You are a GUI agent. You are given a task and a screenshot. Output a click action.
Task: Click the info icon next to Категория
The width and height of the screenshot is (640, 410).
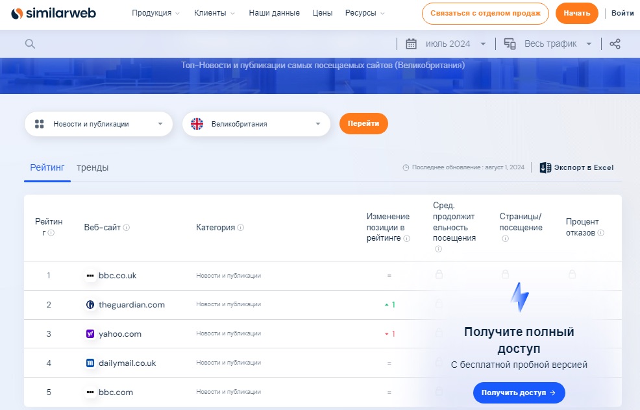(x=241, y=228)
